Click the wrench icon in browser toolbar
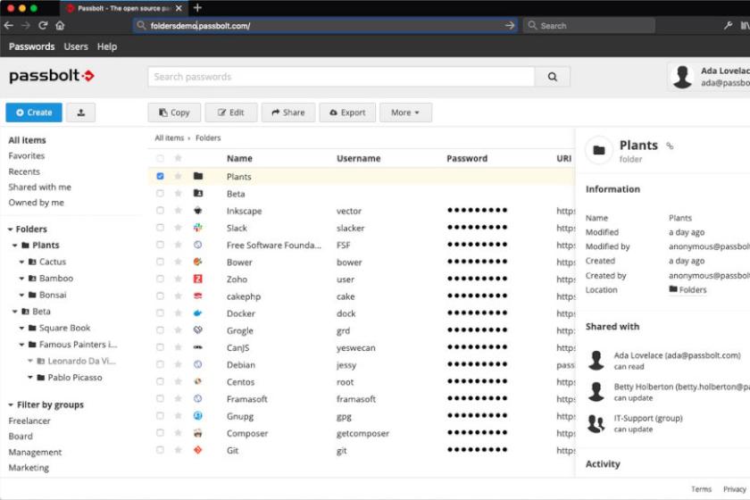 click(728, 25)
